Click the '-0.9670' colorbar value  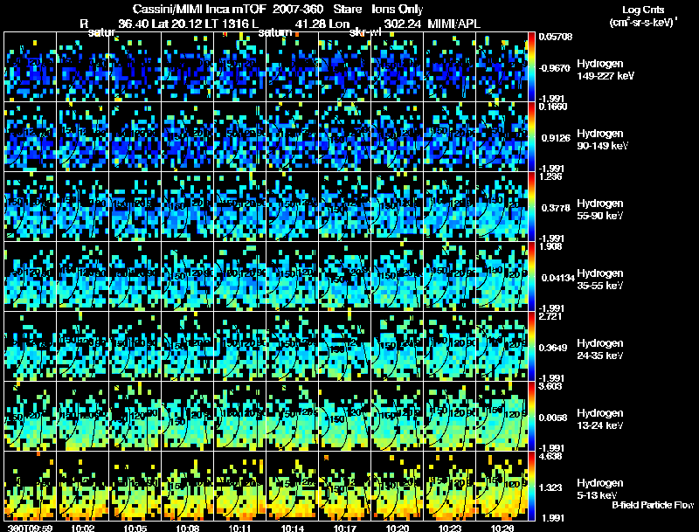point(555,68)
